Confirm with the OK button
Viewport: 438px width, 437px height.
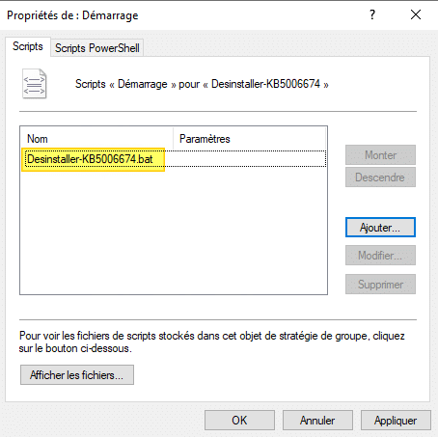point(239,420)
